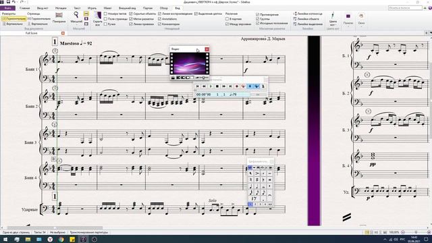Click the actual size zoom icon

pyautogui.click(x=86, y=24)
